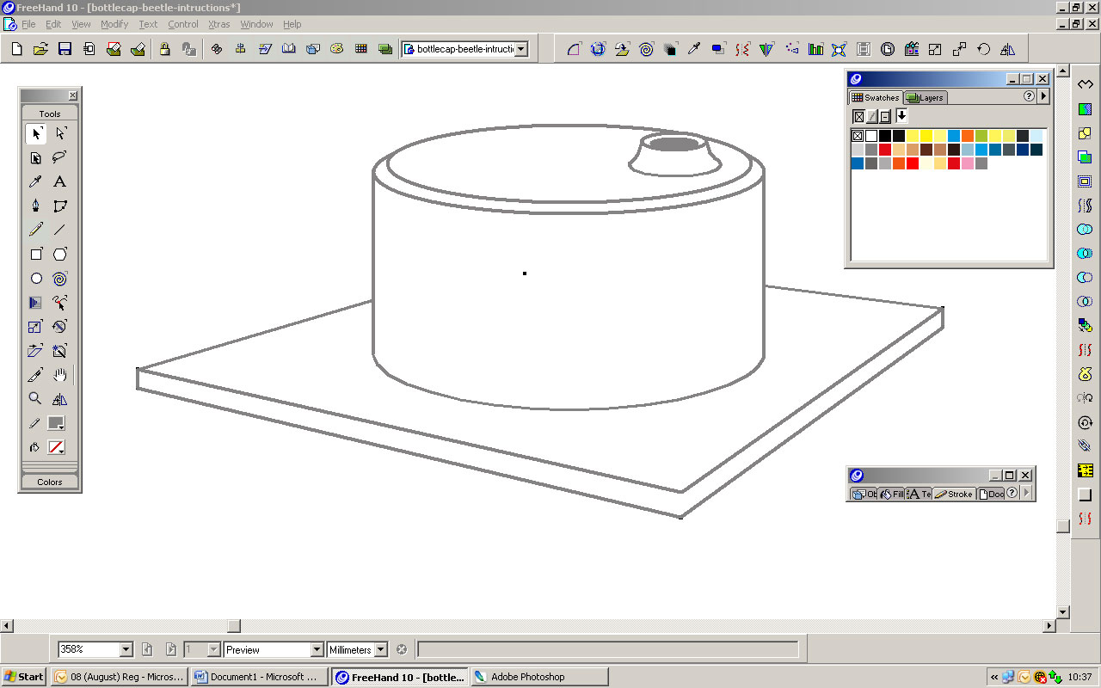
Task: Open the Swatches panel help button
Action: (x=1029, y=96)
